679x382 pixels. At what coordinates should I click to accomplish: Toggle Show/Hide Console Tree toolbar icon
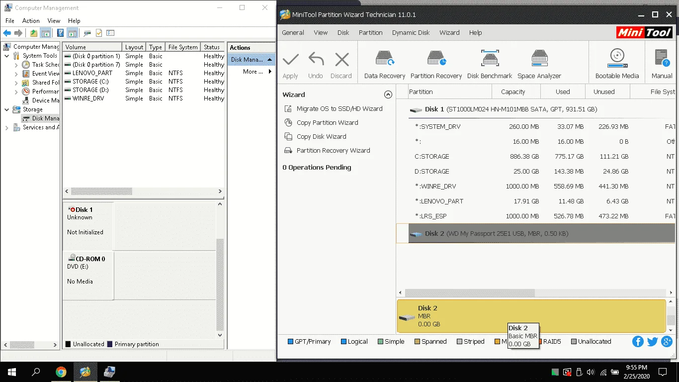[x=46, y=33]
